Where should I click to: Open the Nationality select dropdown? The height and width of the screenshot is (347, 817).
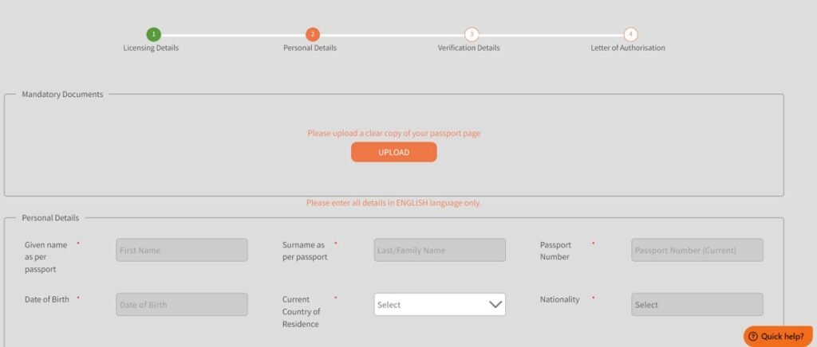click(x=697, y=305)
